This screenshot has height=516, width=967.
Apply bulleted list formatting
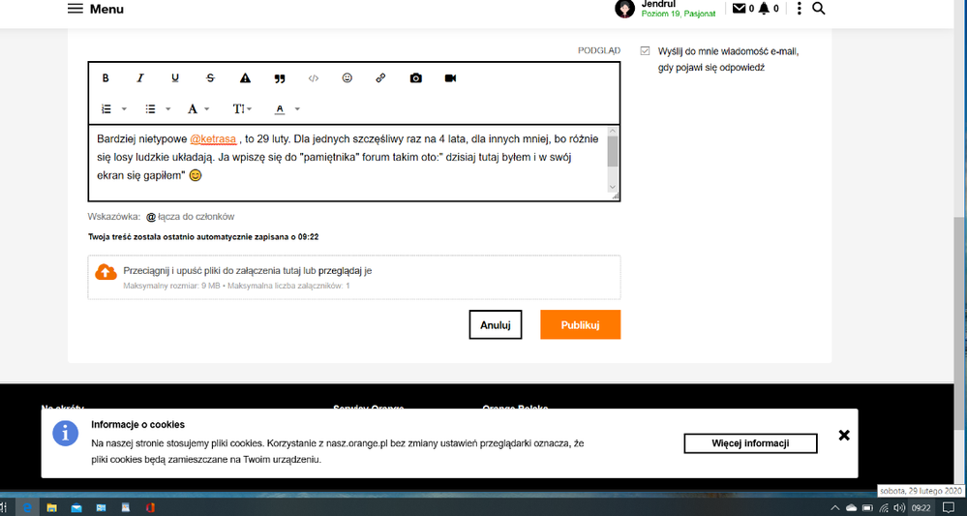coord(150,109)
